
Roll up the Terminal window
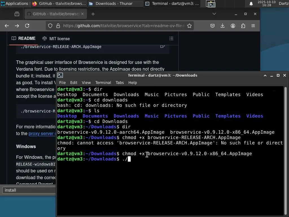pyautogui.click(x=265, y=75)
